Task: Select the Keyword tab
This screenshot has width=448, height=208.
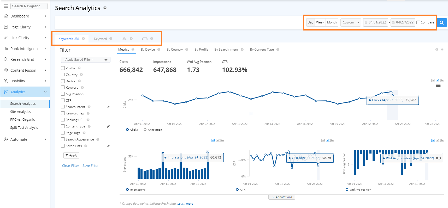Action: (x=100, y=39)
